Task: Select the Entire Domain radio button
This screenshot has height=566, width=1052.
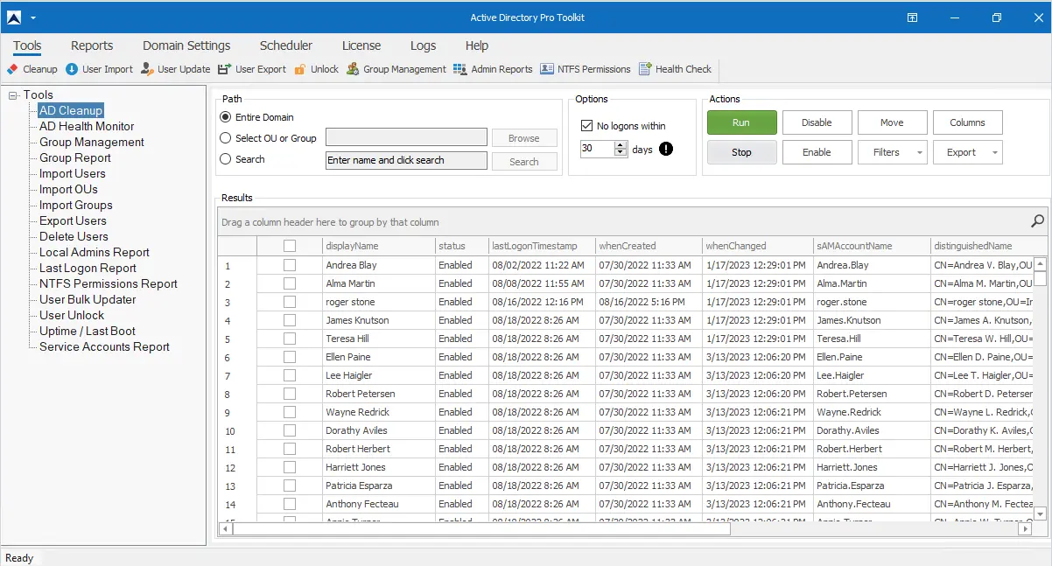Action: [x=226, y=117]
